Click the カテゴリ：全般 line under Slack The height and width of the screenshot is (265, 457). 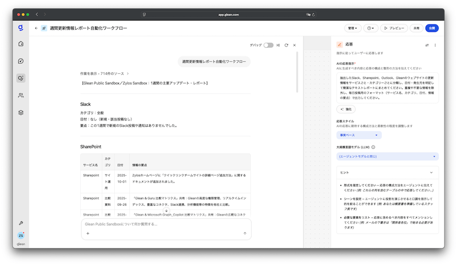click(x=92, y=113)
